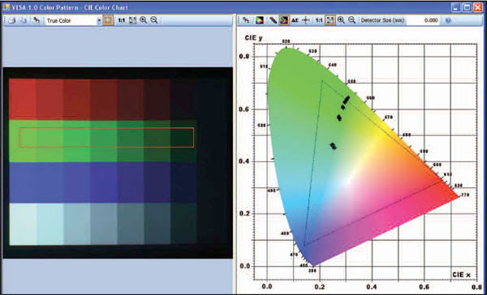
Task: Set 1:1 zoom in the image pane toolbar
Action: point(122,20)
